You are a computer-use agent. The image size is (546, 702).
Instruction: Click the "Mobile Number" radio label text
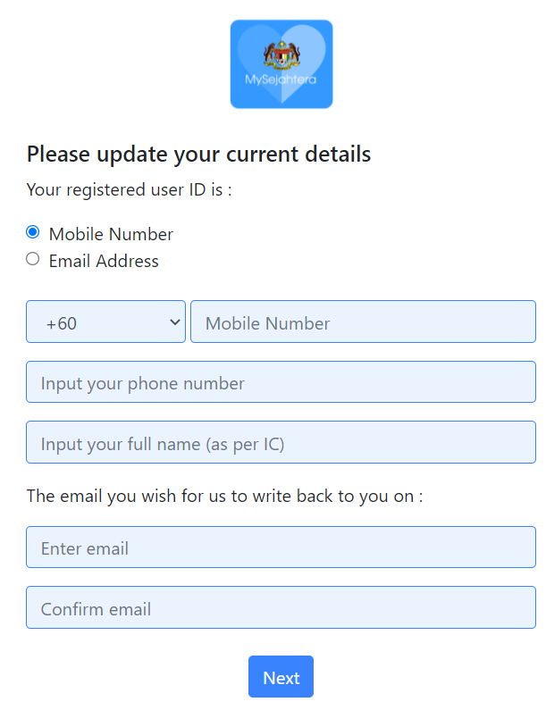(111, 234)
